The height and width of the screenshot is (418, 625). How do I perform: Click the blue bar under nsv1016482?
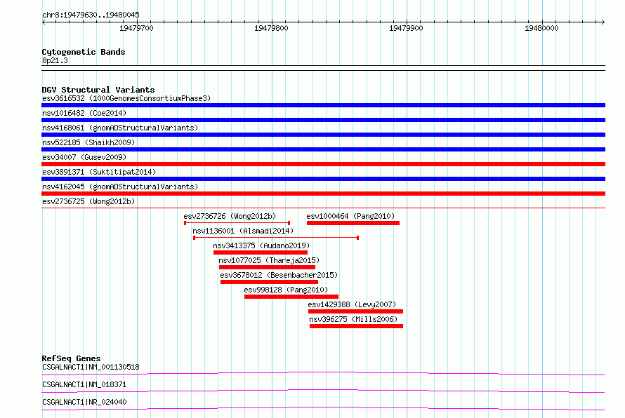coord(323,120)
